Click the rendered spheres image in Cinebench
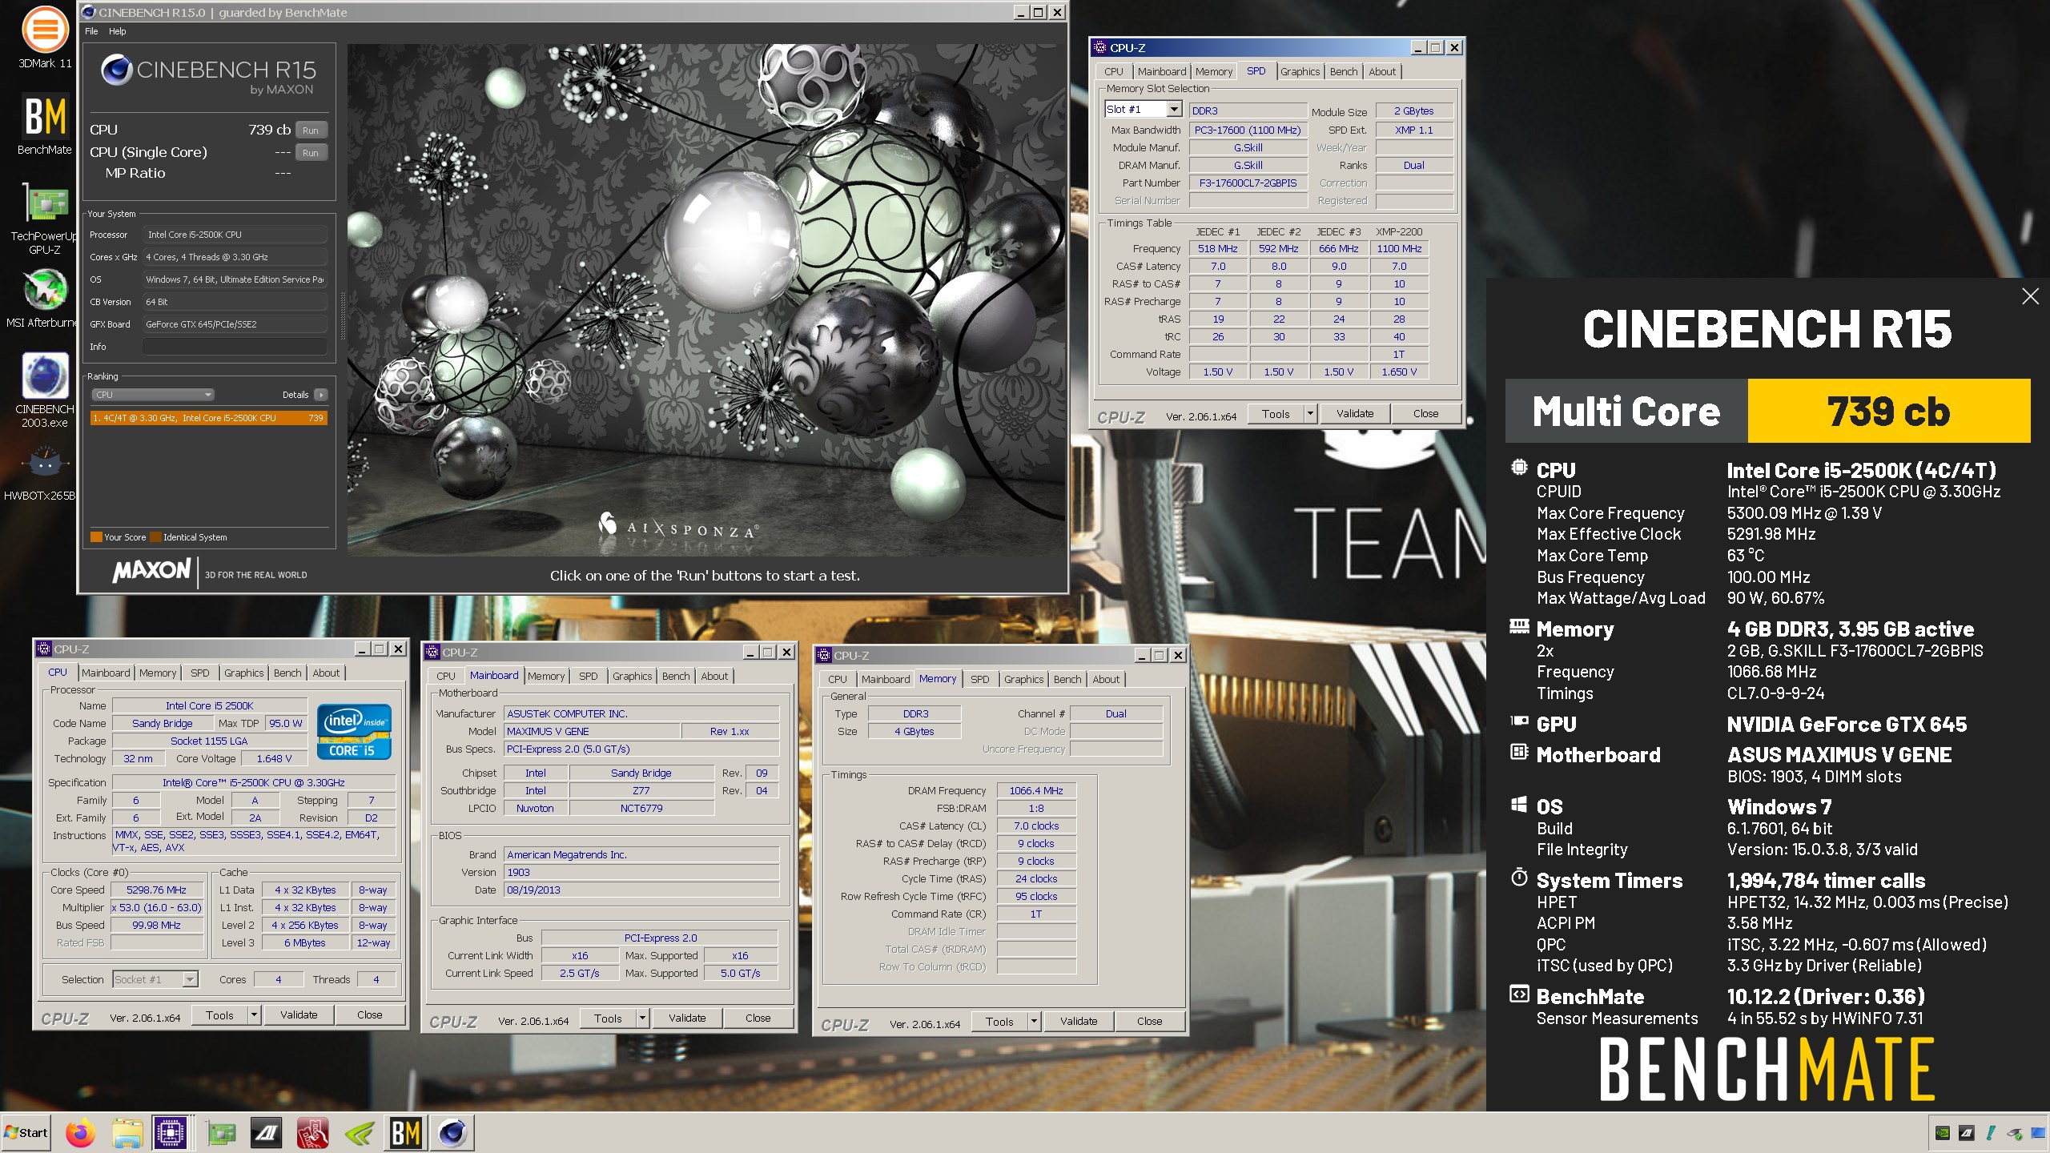This screenshot has height=1153, width=2050. [x=706, y=300]
